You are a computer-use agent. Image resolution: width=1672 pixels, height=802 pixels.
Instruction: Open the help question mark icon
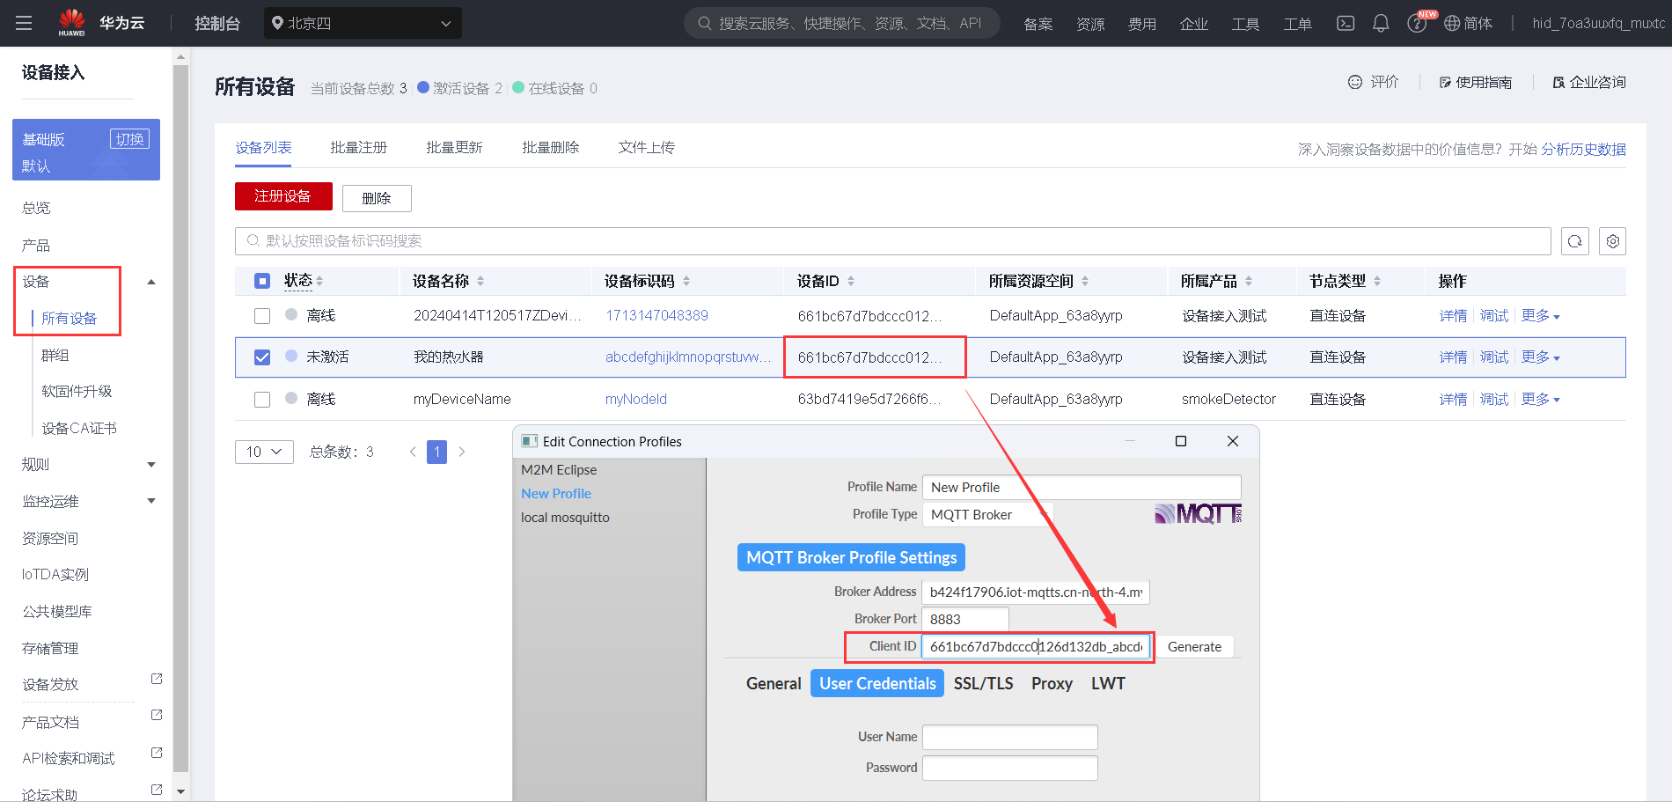[1416, 24]
